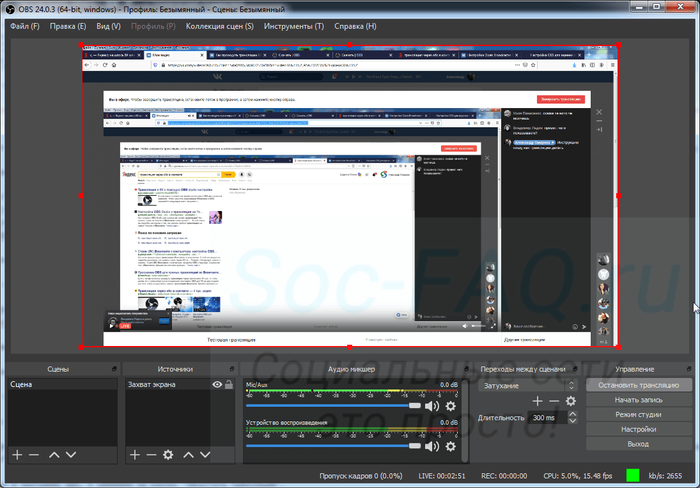Adjust the Устройство воспроизведения volume slider
This screenshot has height=488, width=700.
tap(333, 446)
